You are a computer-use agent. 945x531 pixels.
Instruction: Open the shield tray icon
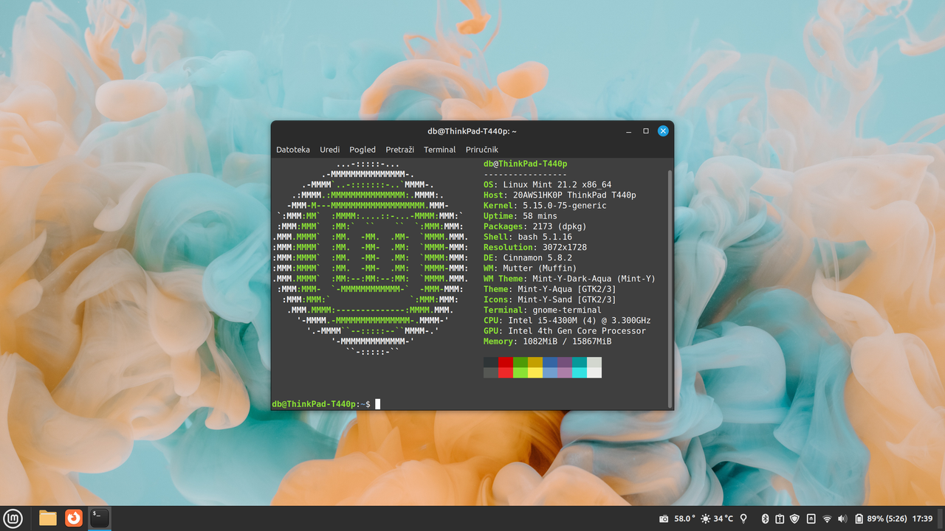794,519
